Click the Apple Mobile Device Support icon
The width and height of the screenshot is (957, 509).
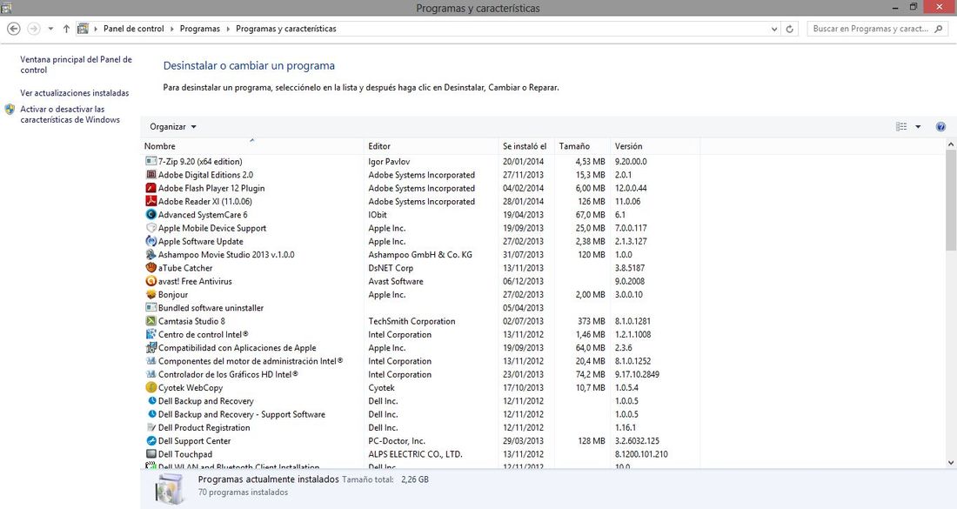pyautogui.click(x=151, y=228)
